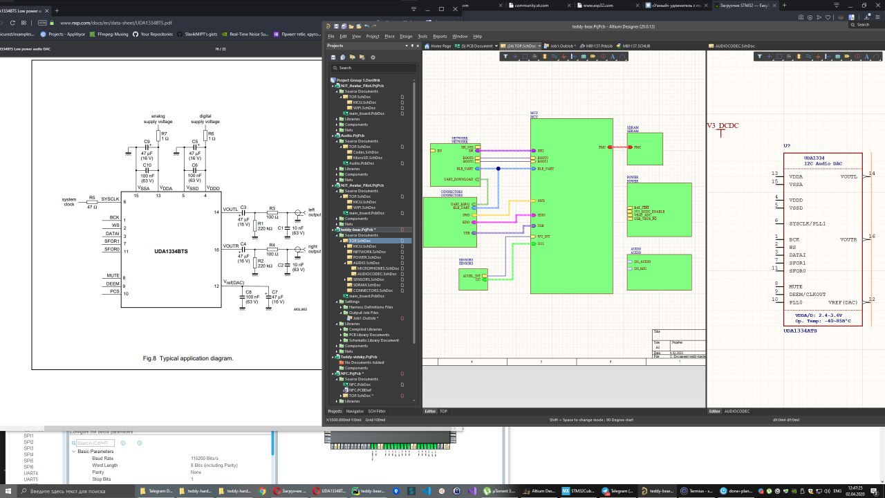Switch to Navigator panel tab
885x498 pixels.
pos(355,411)
